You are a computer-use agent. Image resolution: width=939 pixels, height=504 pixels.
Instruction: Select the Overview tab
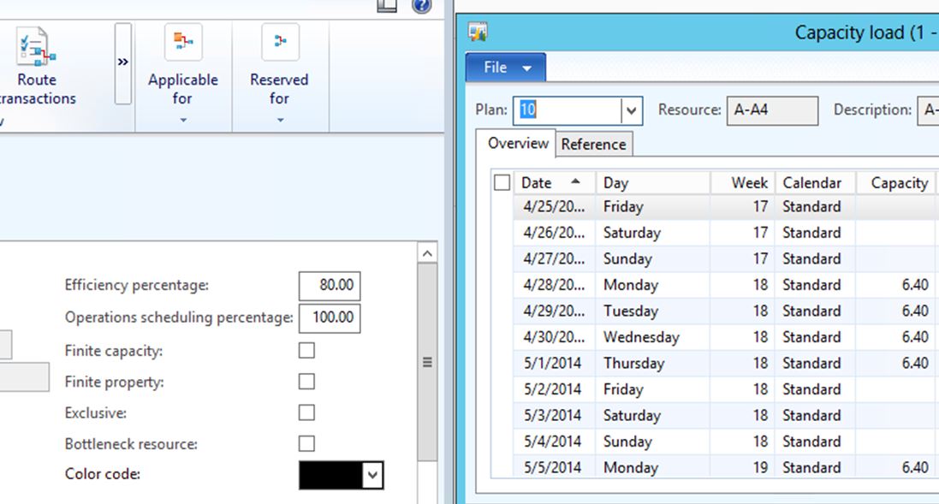pos(518,143)
